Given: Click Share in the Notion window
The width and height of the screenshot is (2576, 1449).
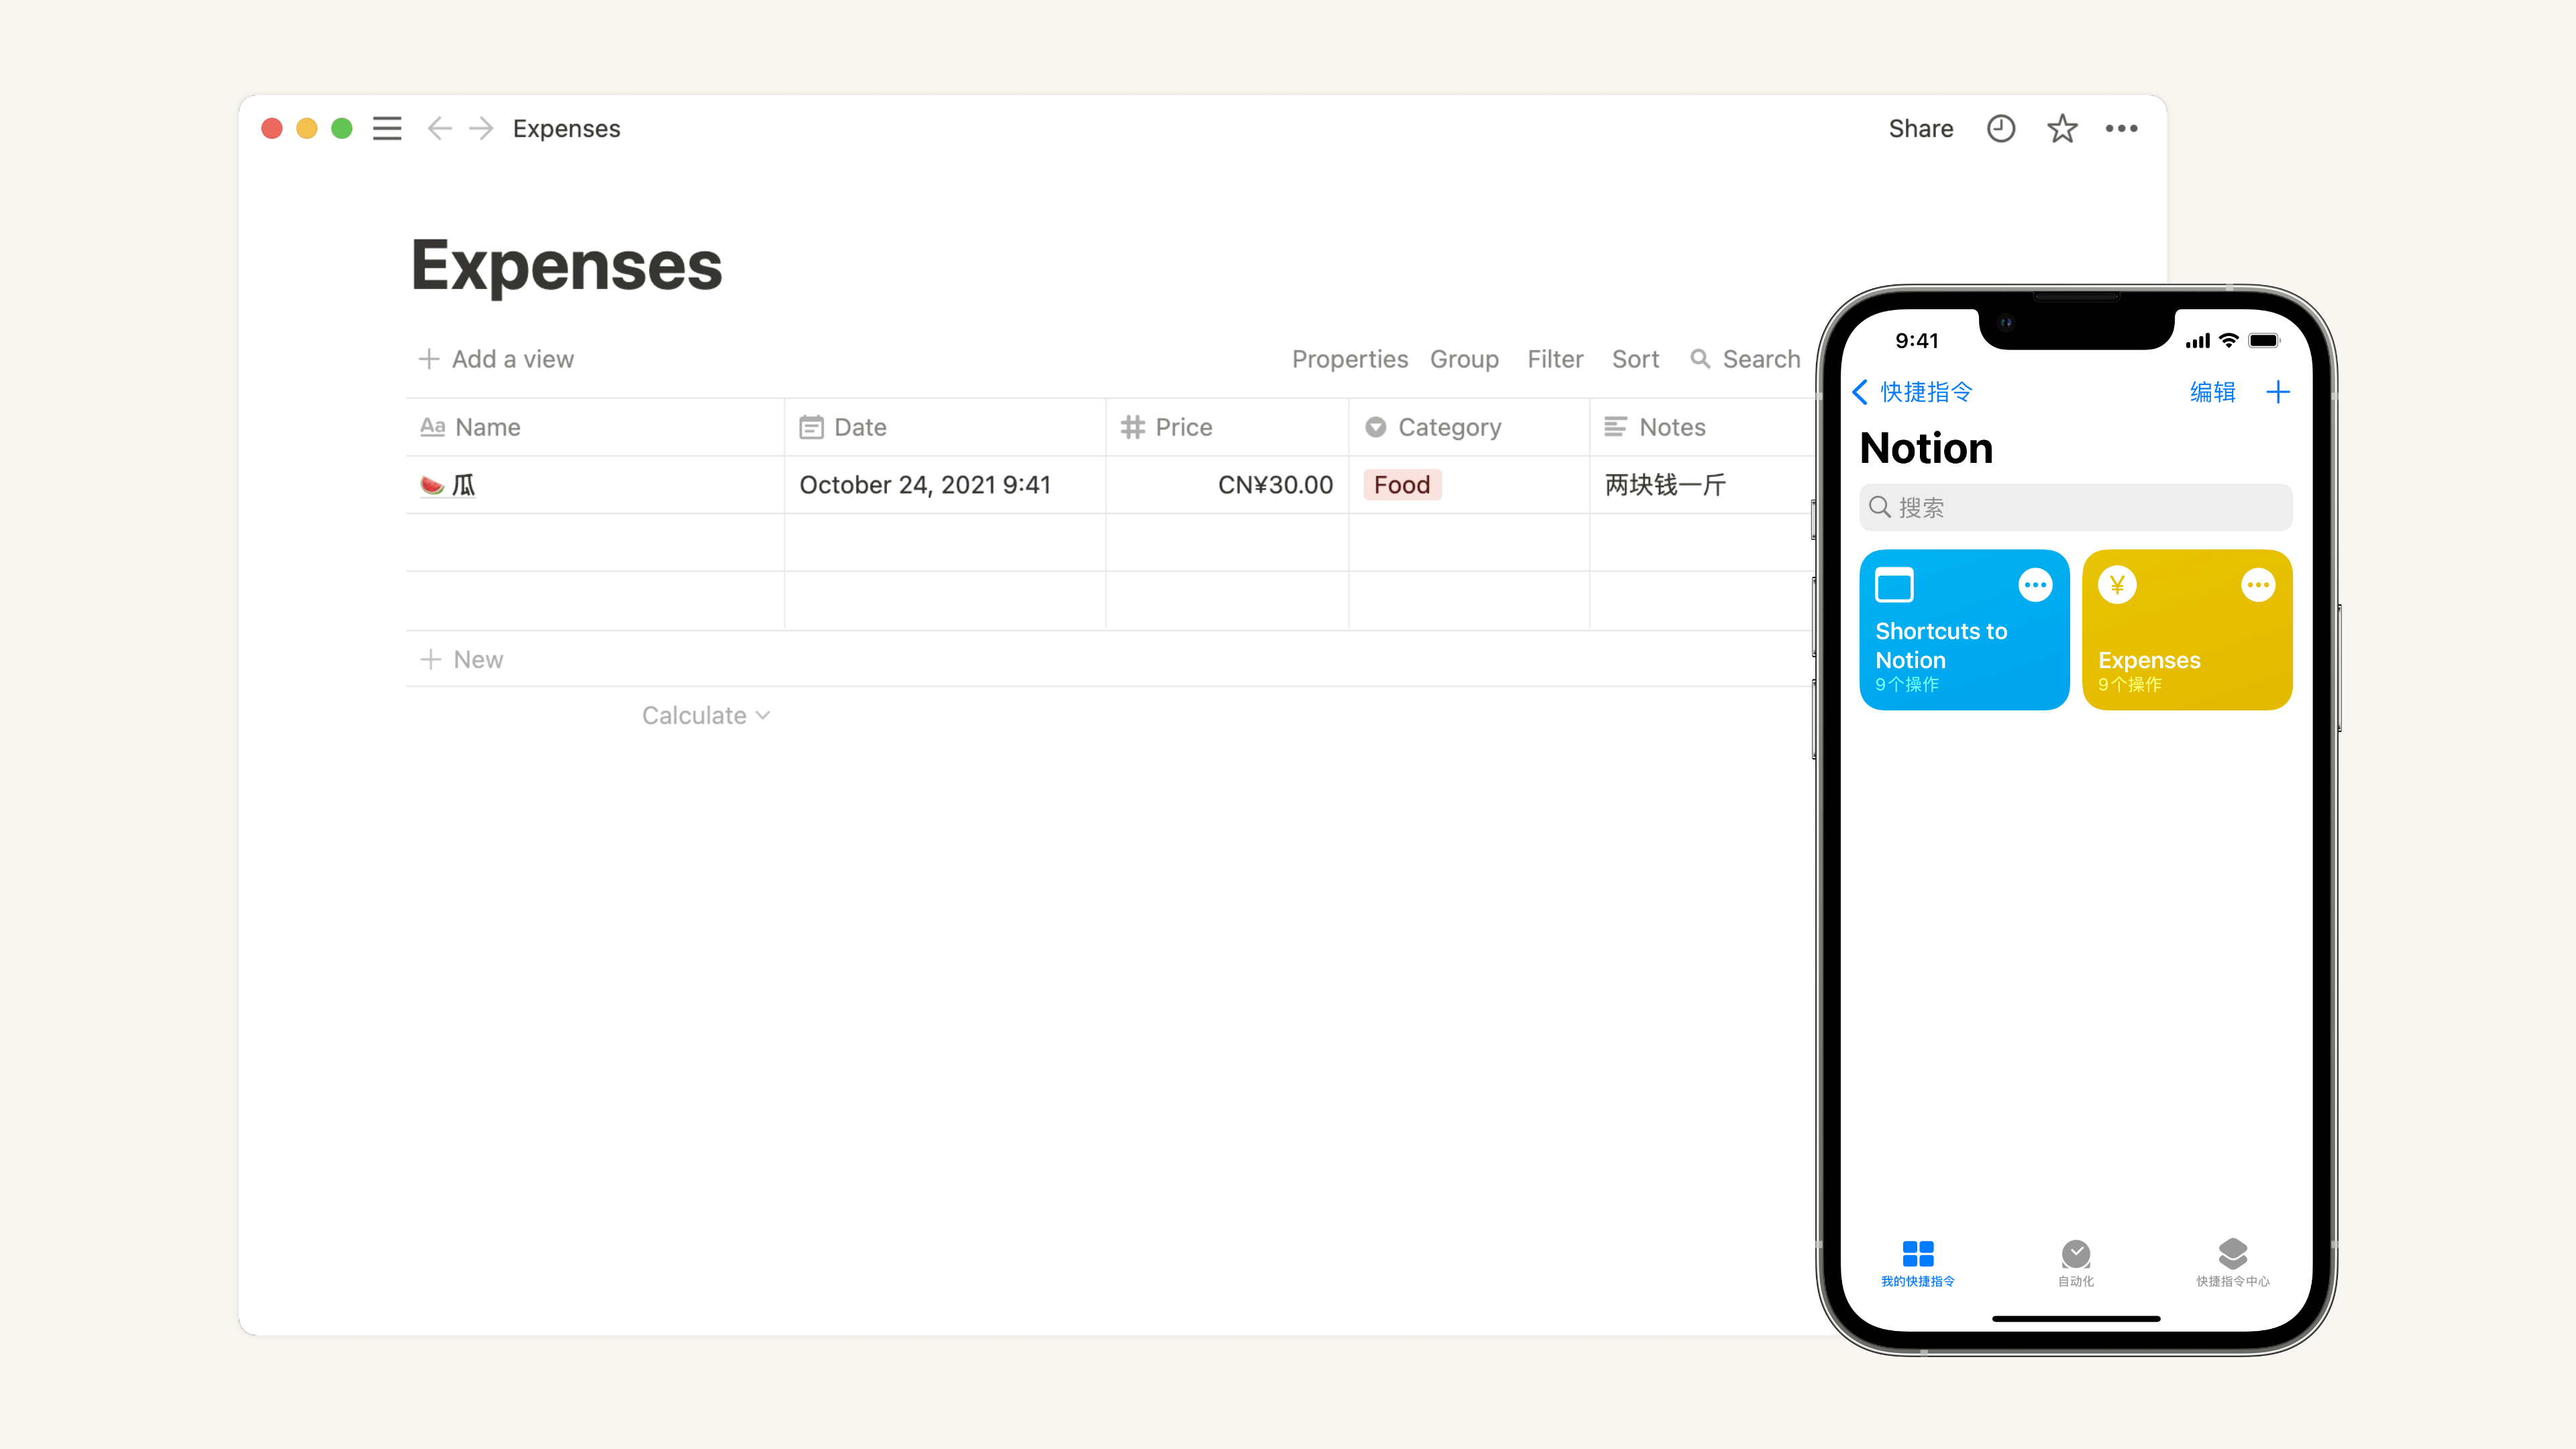Looking at the screenshot, I should pyautogui.click(x=1920, y=129).
